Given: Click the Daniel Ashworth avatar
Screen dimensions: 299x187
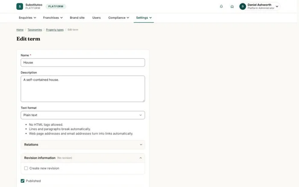Looking at the screenshot, I should click(x=243, y=6).
